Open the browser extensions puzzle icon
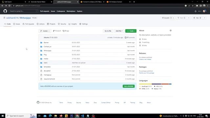 (197, 6)
